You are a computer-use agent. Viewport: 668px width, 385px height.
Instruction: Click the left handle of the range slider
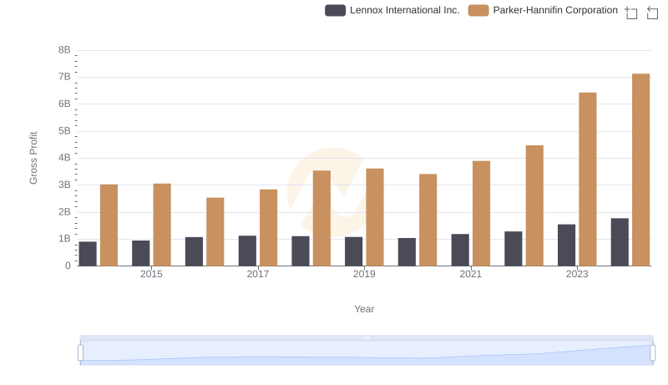coord(80,353)
